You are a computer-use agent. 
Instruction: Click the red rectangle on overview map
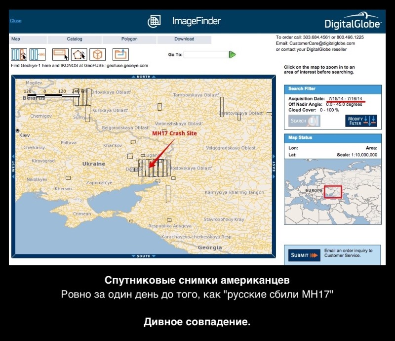(332, 192)
